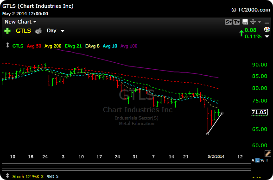
Task: Click the minimize chart dash icon
Action: click(x=267, y=23)
